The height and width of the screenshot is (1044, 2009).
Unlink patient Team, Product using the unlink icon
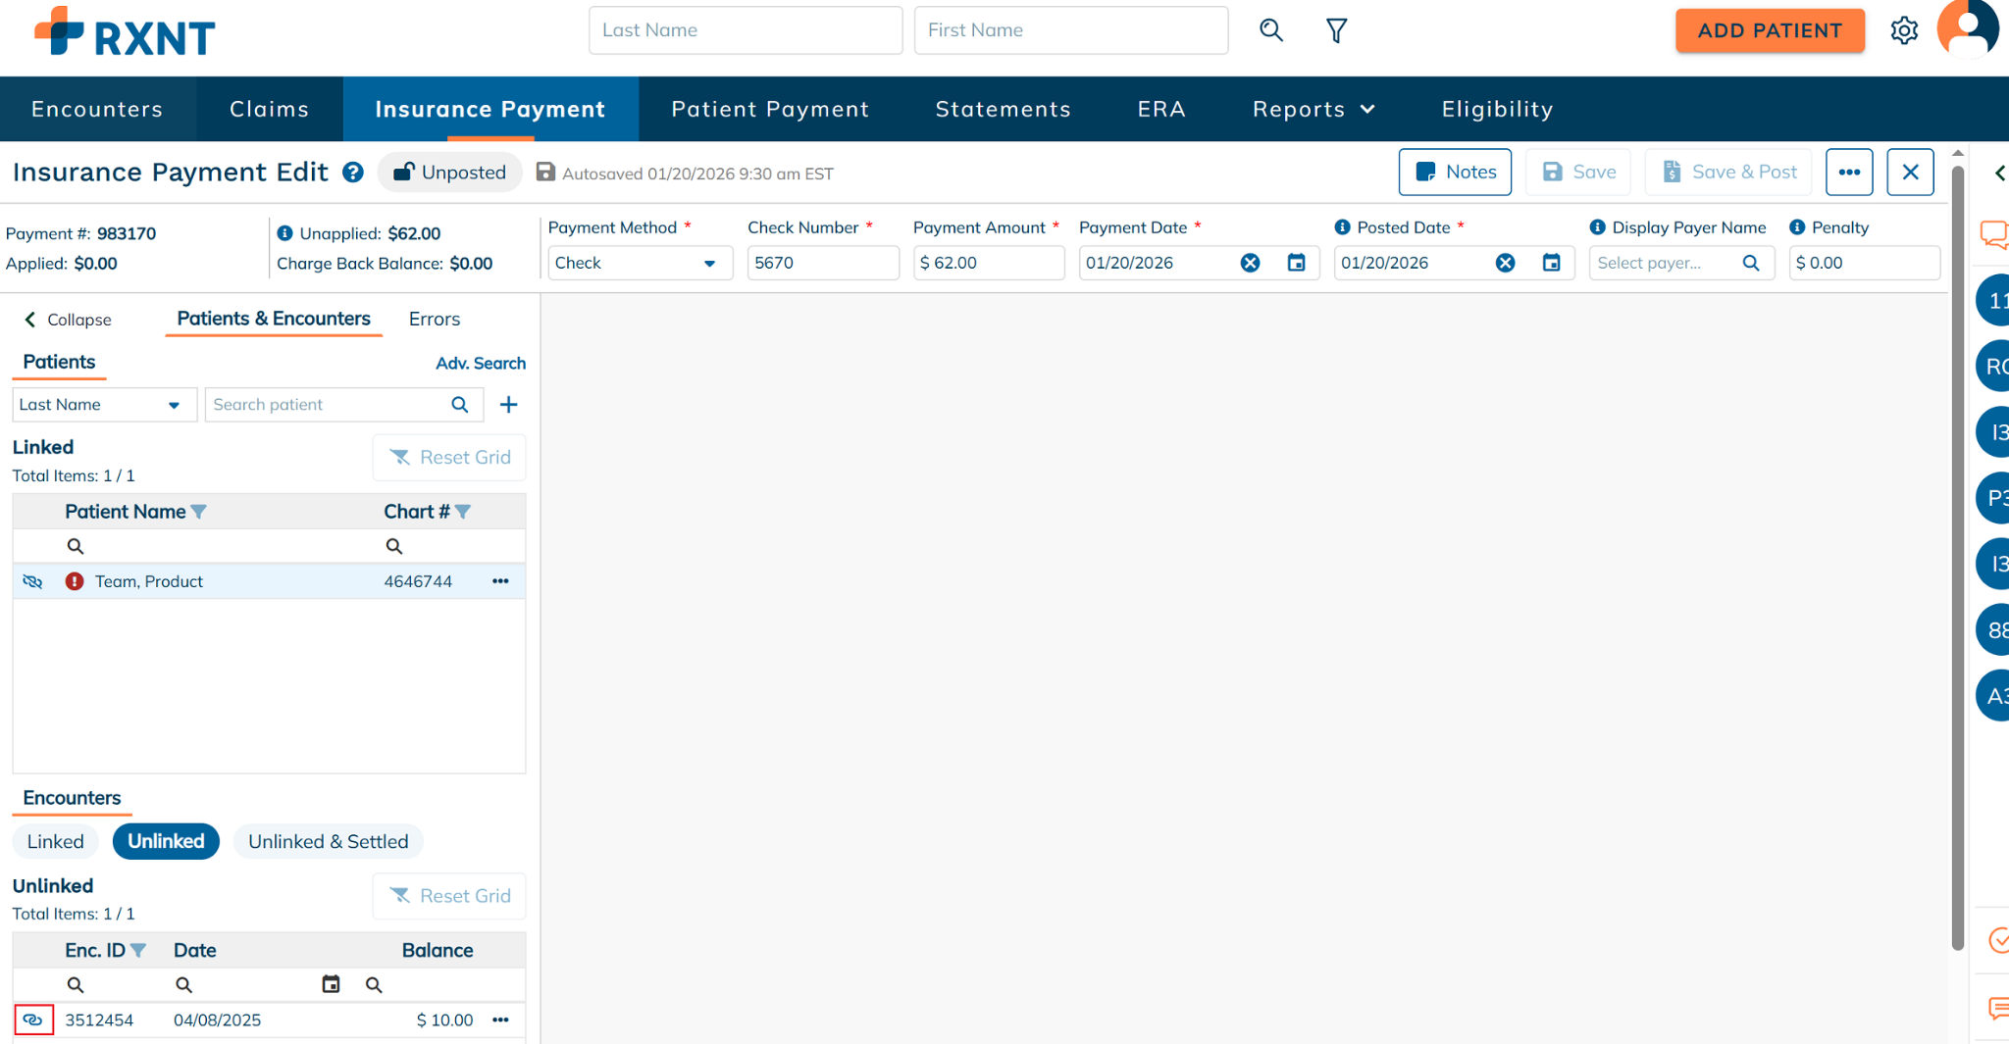coord(32,581)
